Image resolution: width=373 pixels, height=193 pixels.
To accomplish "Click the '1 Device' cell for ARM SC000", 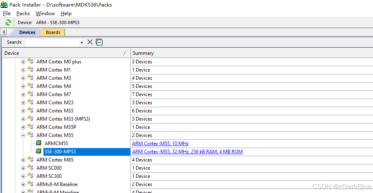I will coord(141,168).
